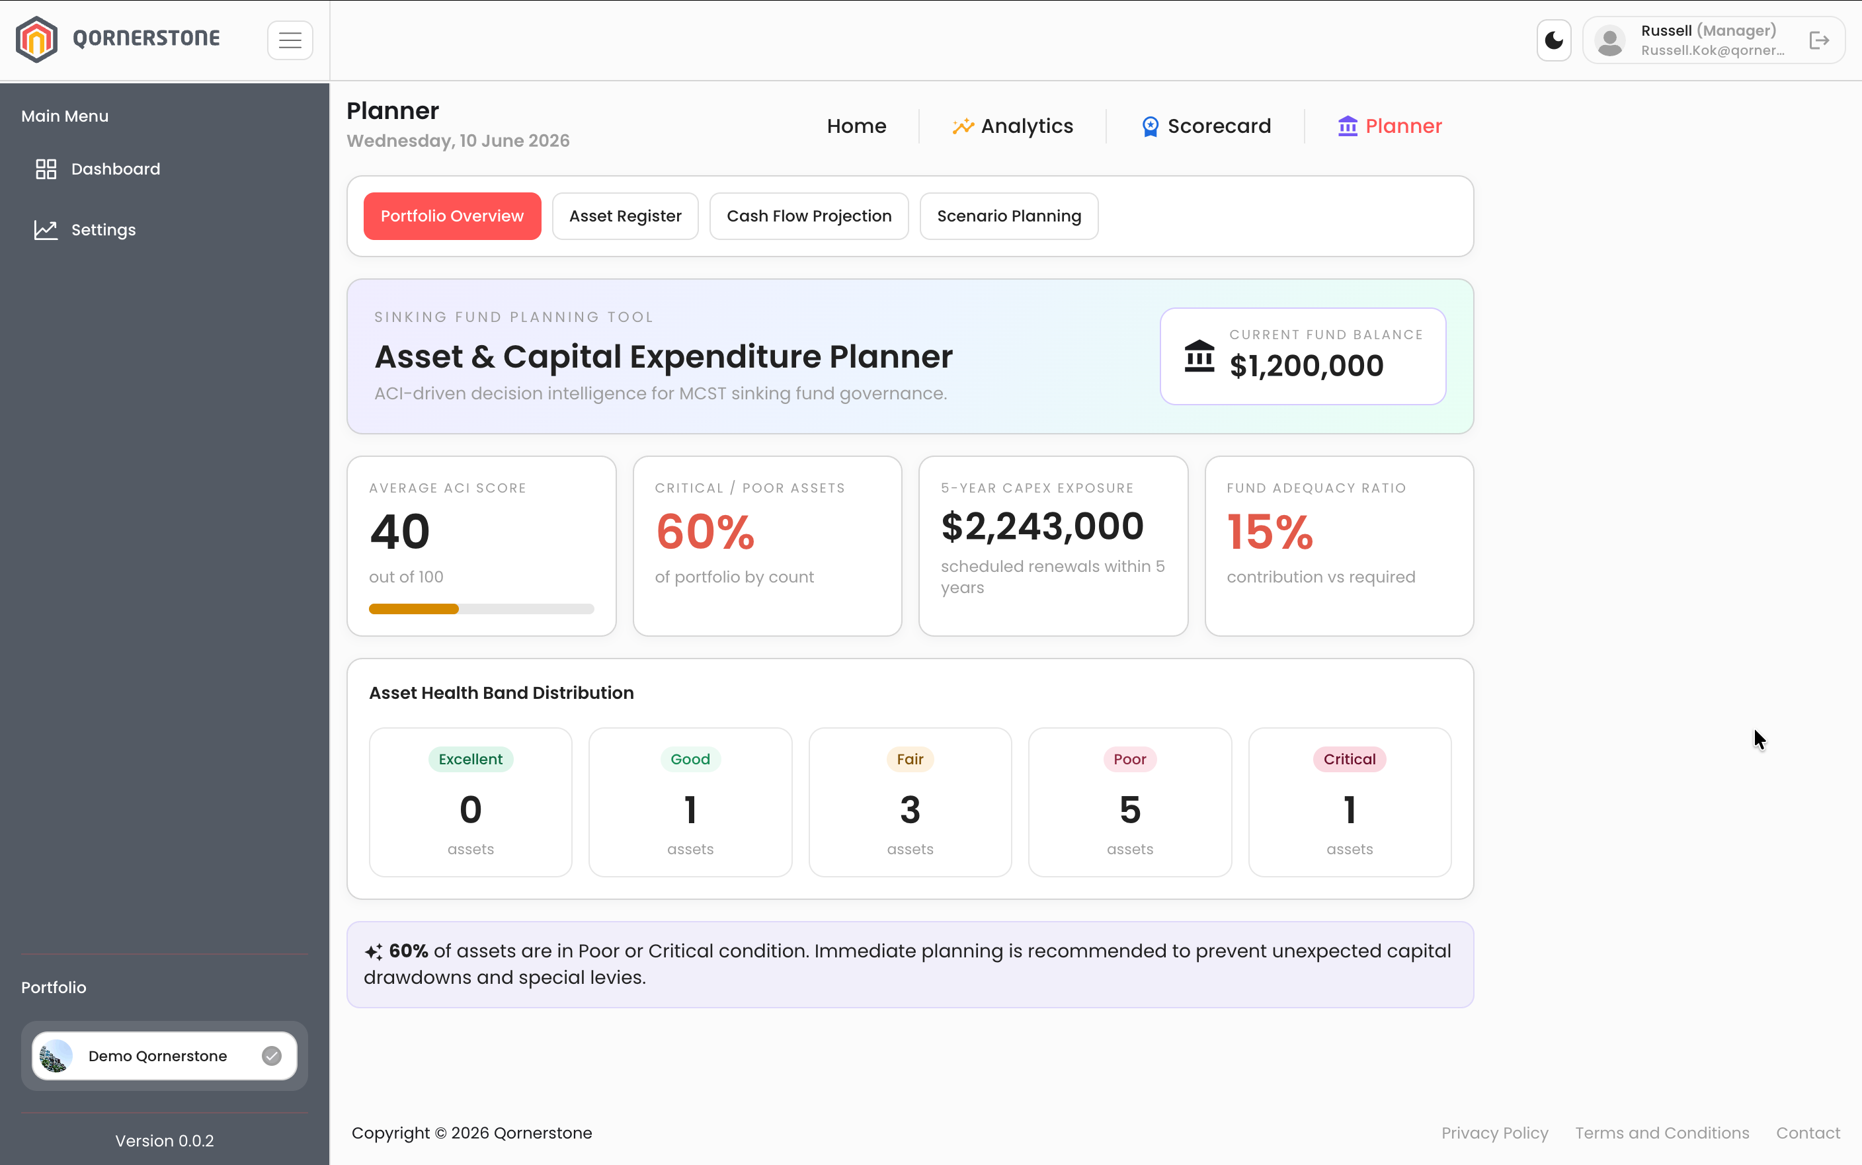1862x1165 pixels.
Task: Click the 60% critical/poor assets value
Action: click(705, 532)
